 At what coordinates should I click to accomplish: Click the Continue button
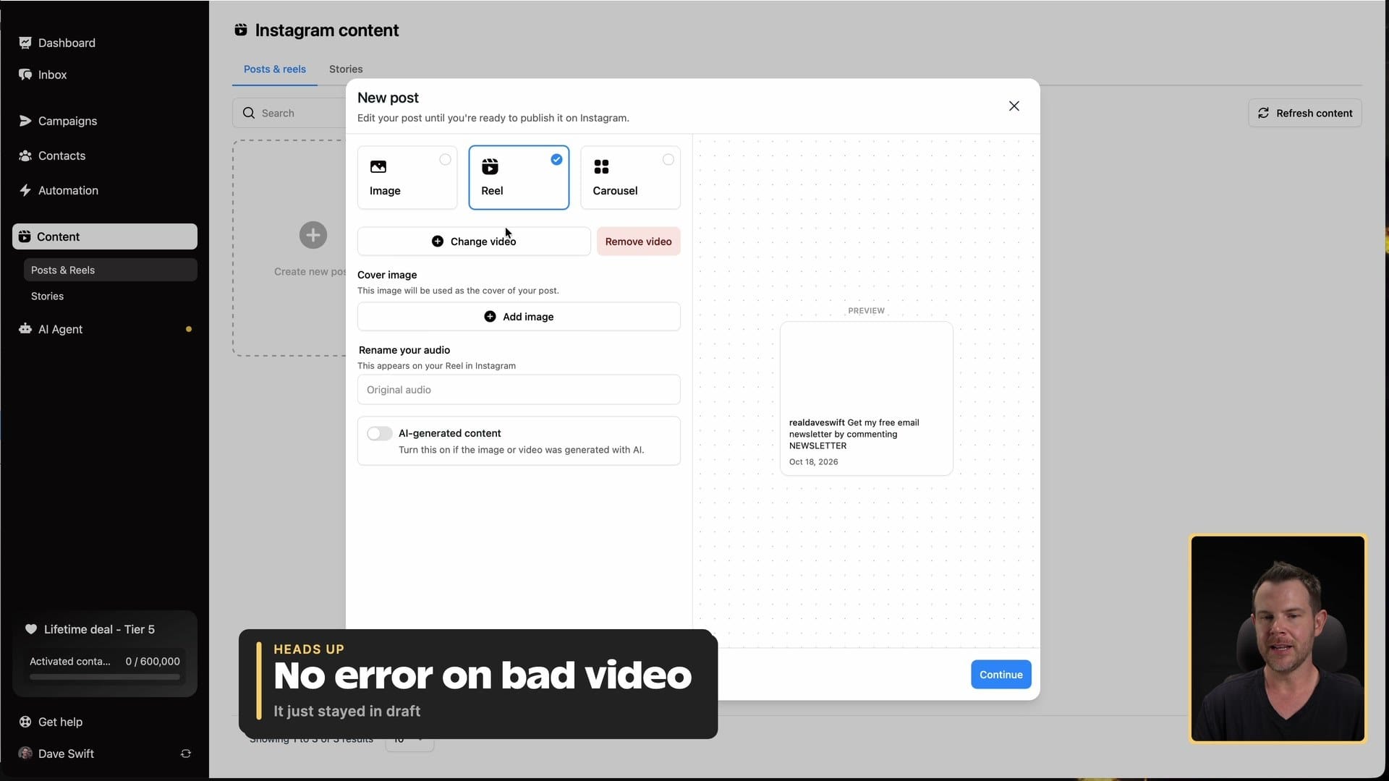point(1001,675)
